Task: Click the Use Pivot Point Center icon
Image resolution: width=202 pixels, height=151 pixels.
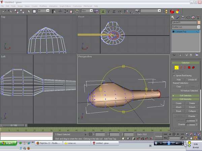Action: pyautogui.click(x=96, y=11)
